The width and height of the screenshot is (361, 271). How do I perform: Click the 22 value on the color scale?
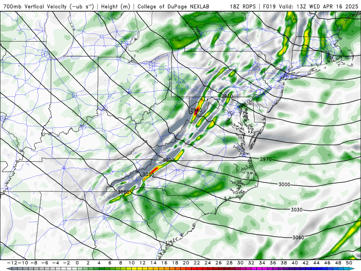tap(197, 263)
